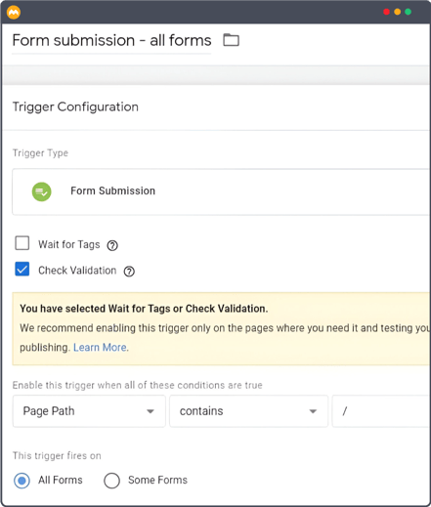The width and height of the screenshot is (431, 507).
Task: Enable the Wait for Tags checkbox
Action: click(22, 243)
